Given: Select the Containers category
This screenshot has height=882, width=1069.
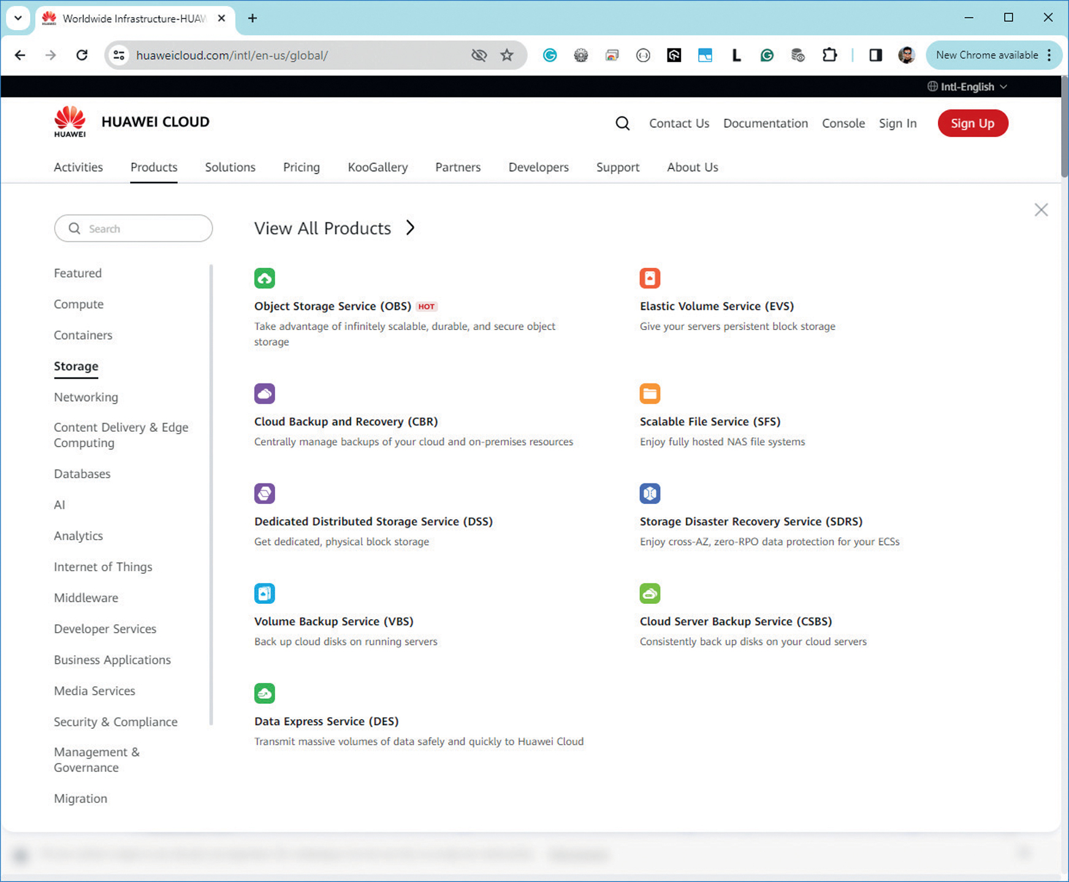Looking at the screenshot, I should pos(83,335).
